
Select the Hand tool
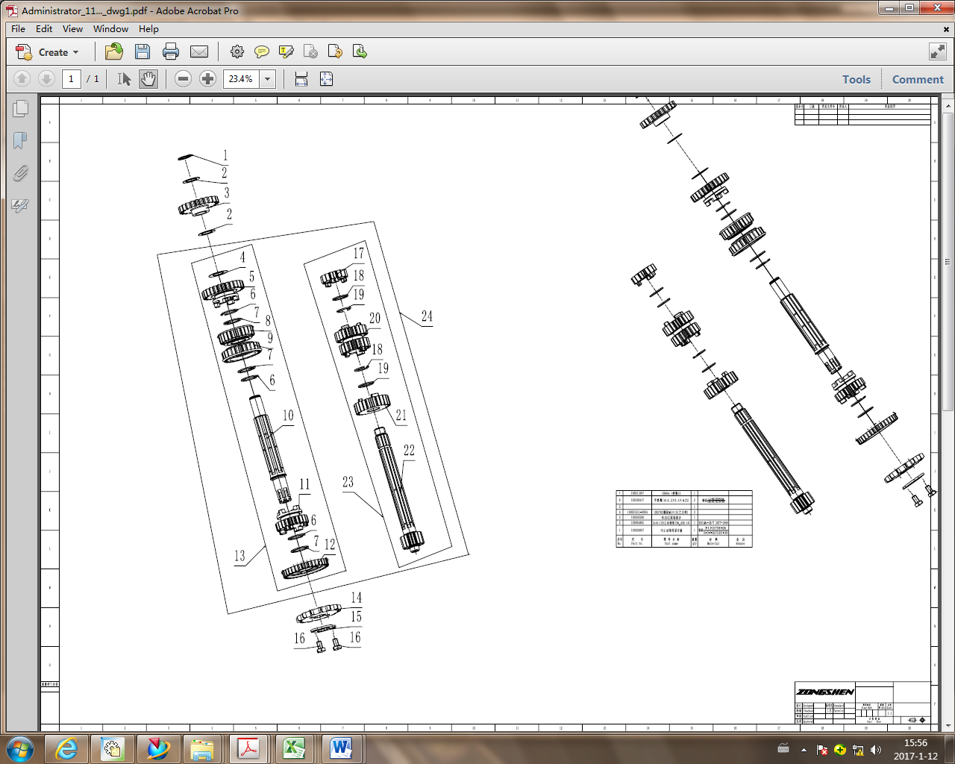pos(148,78)
